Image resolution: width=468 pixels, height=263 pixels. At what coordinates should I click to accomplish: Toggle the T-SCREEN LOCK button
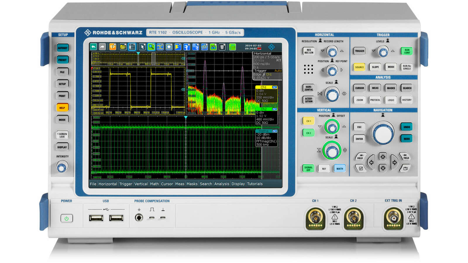[62, 135]
